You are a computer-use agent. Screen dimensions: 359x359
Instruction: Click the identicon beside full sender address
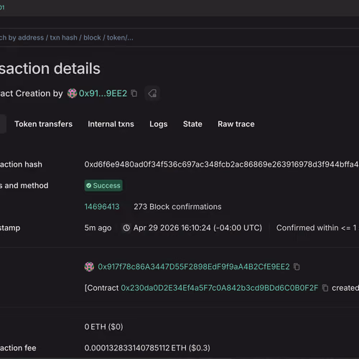tap(89, 266)
